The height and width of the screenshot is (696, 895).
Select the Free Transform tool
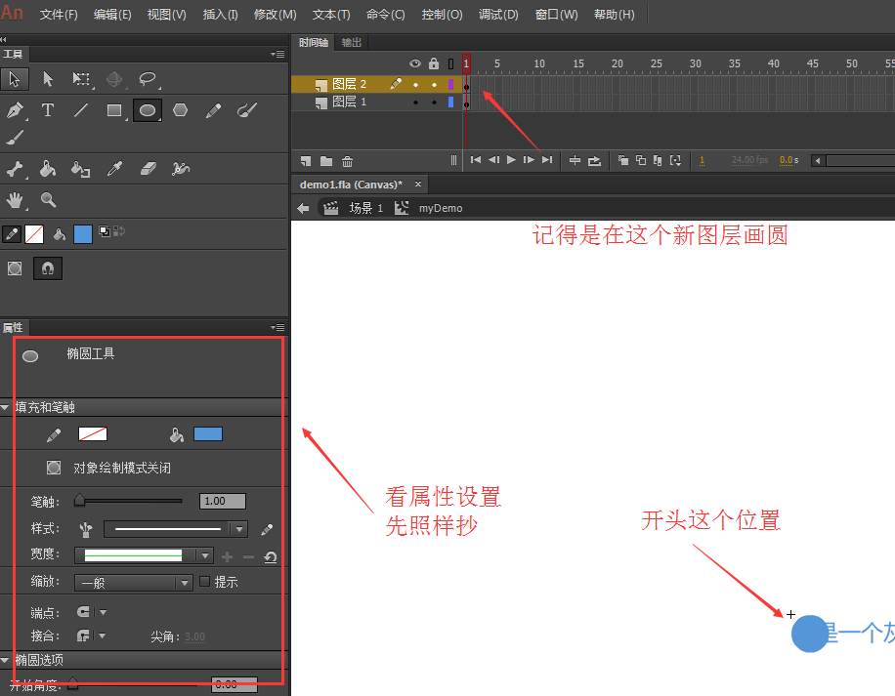pos(81,79)
